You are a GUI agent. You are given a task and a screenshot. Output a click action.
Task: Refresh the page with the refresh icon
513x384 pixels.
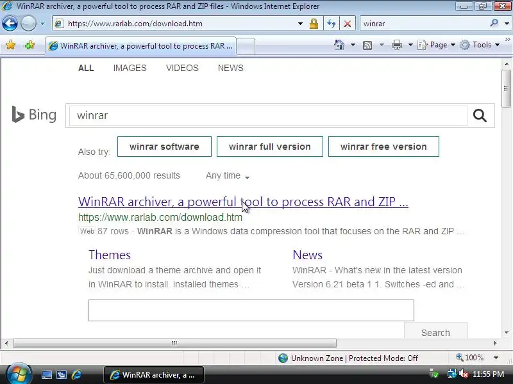point(332,24)
